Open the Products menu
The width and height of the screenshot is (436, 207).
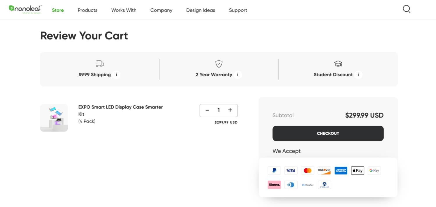tap(87, 10)
